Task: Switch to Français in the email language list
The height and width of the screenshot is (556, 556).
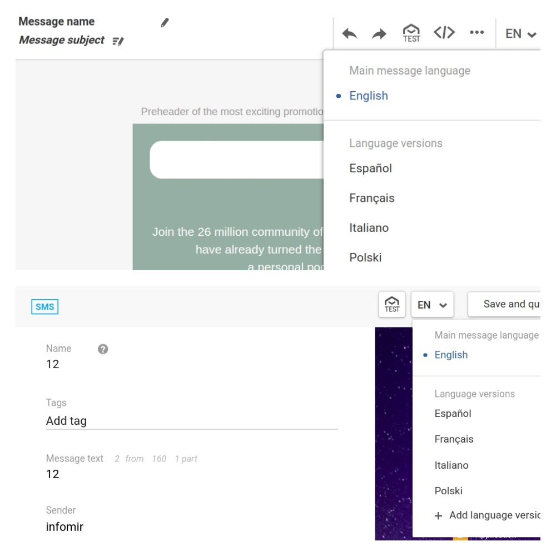Action: tap(371, 198)
